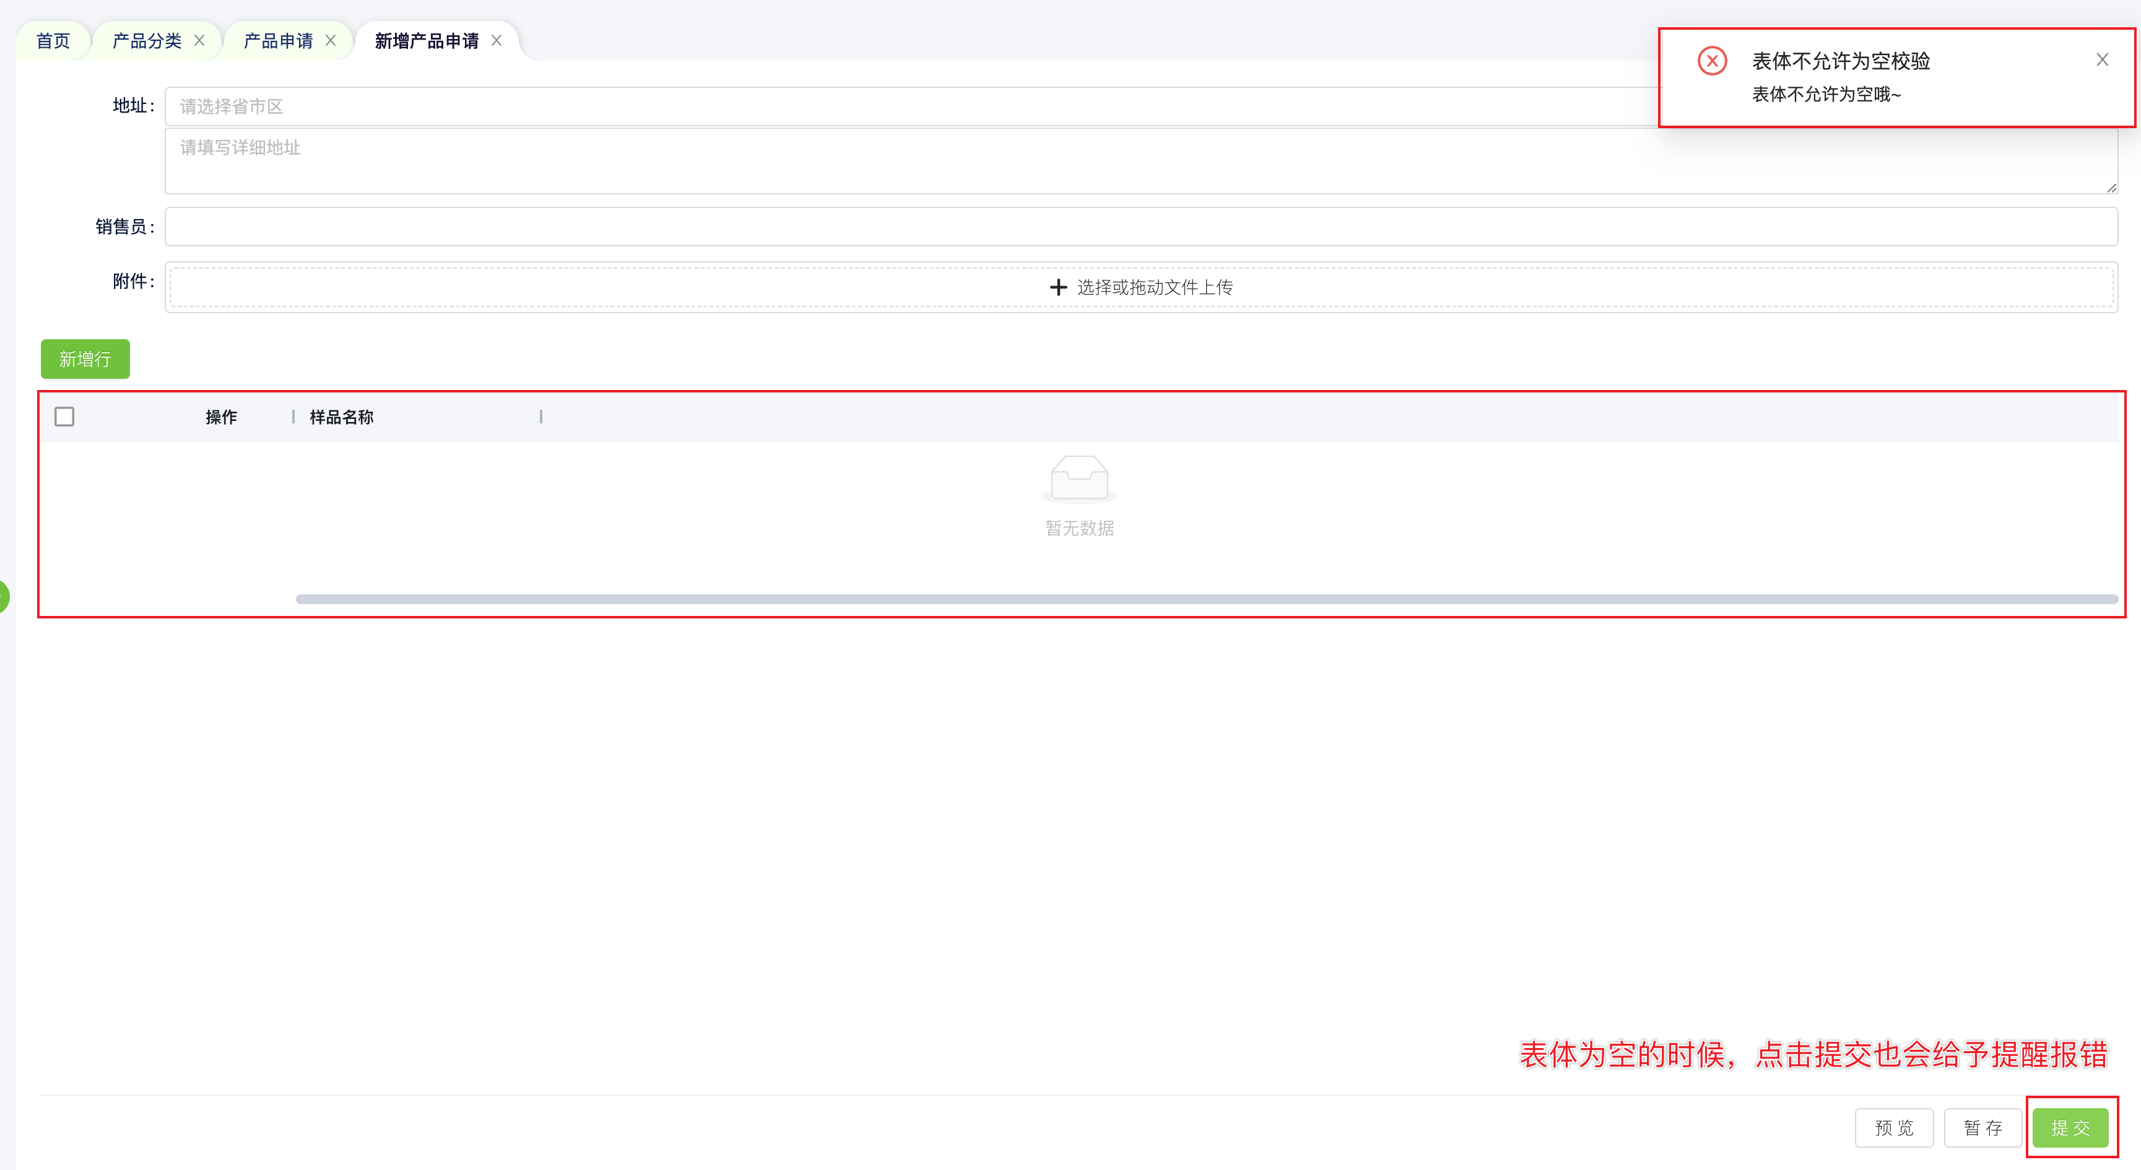Open the 产品申请 tab
Image resolution: width=2141 pixels, height=1170 pixels.
pos(277,41)
